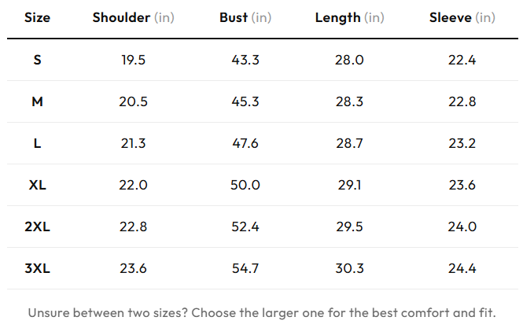The height and width of the screenshot is (328, 523).
Task: Click the 'Unsure between two sizes?' note
Action: click(x=262, y=312)
